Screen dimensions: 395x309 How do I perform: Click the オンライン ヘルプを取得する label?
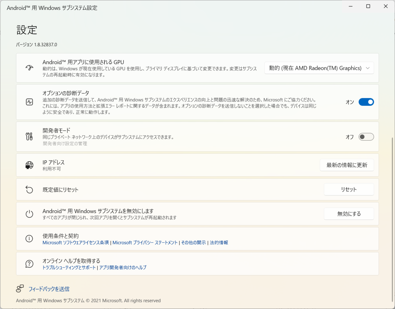[x=71, y=261]
